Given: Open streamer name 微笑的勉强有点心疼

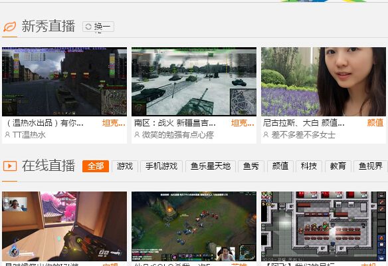Looking at the screenshot, I should tap(178, 135).
